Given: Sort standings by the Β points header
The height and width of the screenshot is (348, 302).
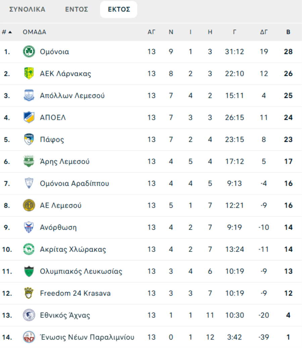Looking at the screenshot, I should (x=288, y=32).
